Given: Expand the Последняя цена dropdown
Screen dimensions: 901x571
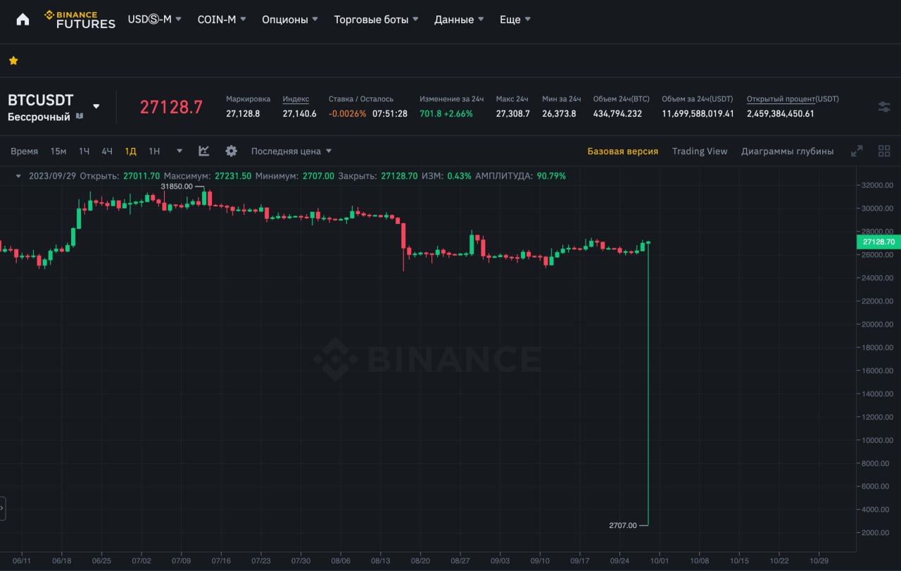Looking at the screenshot, I should click(x=291, y=151).
